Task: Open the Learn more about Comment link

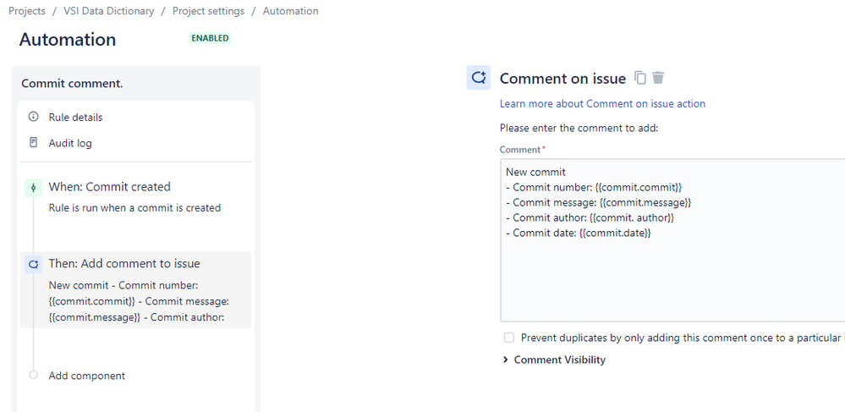Action: pos(602,103)
